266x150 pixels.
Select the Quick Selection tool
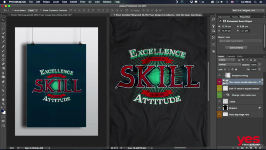(x=3, y=33)
